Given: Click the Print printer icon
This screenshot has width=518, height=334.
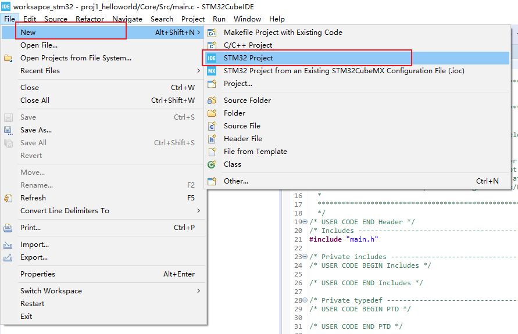Looking at the screenshot, I should tap(8, 228).
